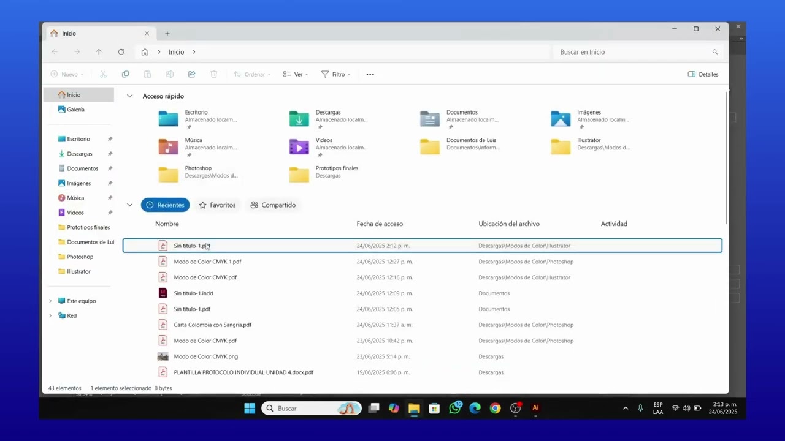Screen dimensions: 785x441
Task: Open Microsoft Edge from the taskbar
Action: (475, 408)
